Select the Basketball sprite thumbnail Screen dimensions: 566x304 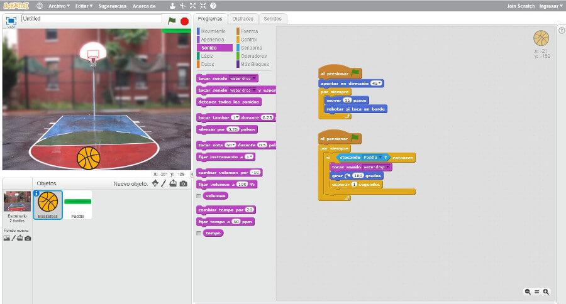48,205
